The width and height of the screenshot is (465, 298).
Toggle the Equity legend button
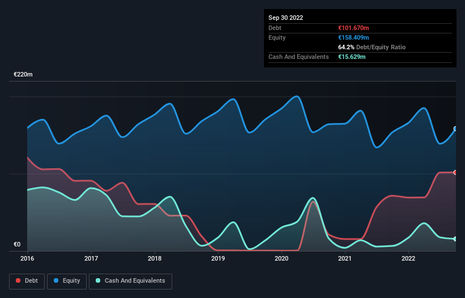[x=67, y=281]
